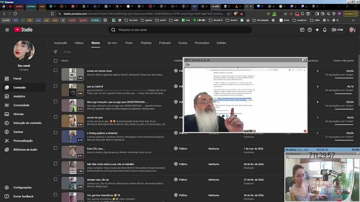Click the 'Gostei x Não gostei' column header
This screenshot has height=202, width=360.
(343, 61)
